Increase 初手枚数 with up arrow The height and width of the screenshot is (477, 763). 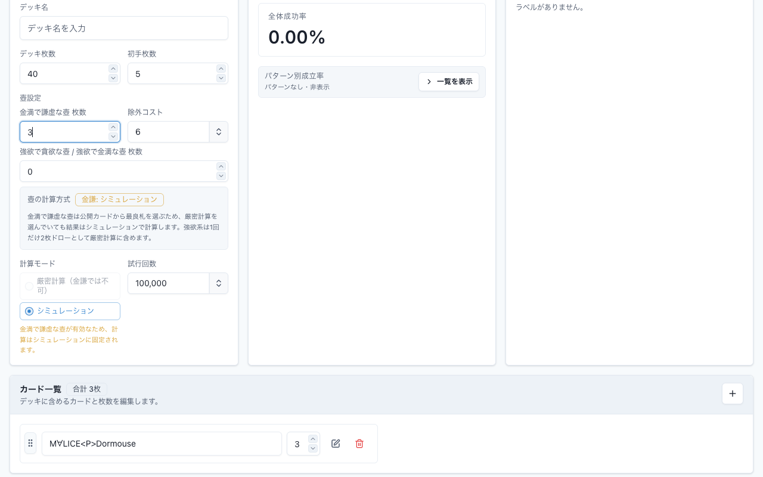click(x=221, y=69)
